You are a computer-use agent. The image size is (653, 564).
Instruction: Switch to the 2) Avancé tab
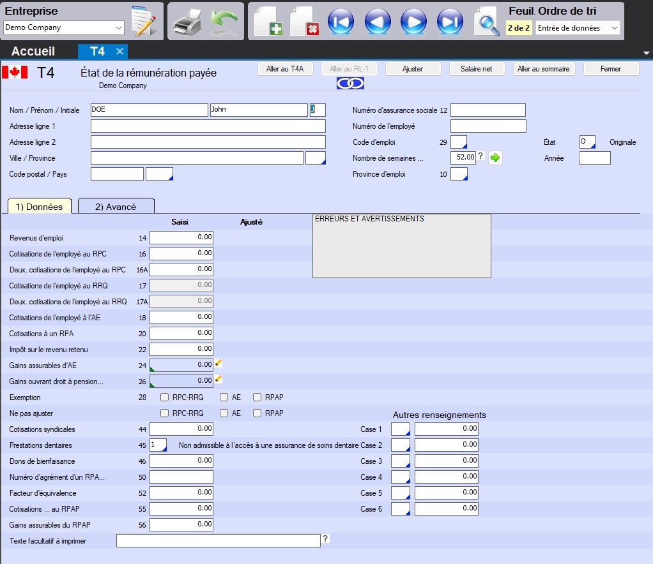(116, 207)
